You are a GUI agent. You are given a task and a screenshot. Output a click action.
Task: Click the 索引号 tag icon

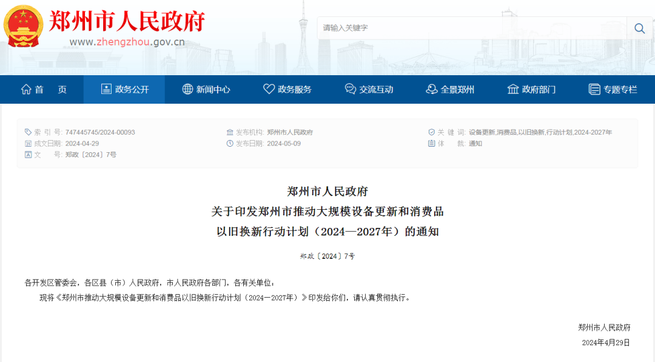(x=28, y=132)
